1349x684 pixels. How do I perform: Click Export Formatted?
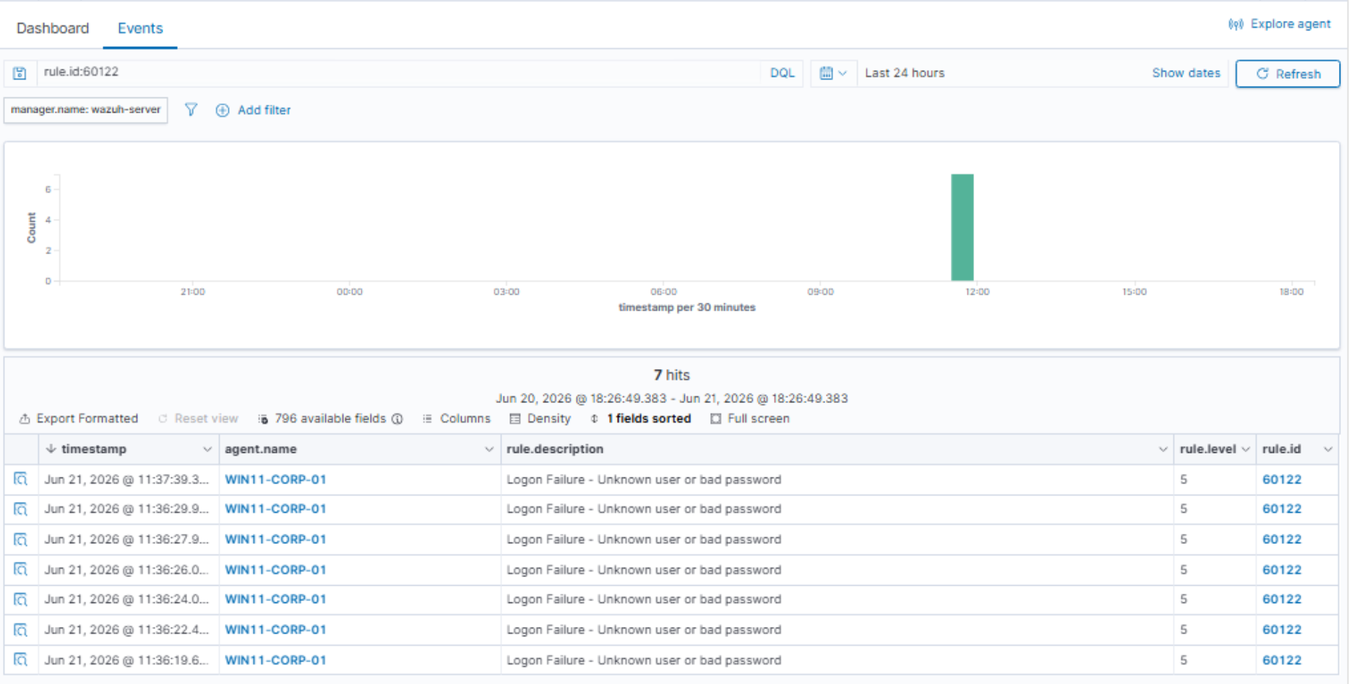(79, 418)
